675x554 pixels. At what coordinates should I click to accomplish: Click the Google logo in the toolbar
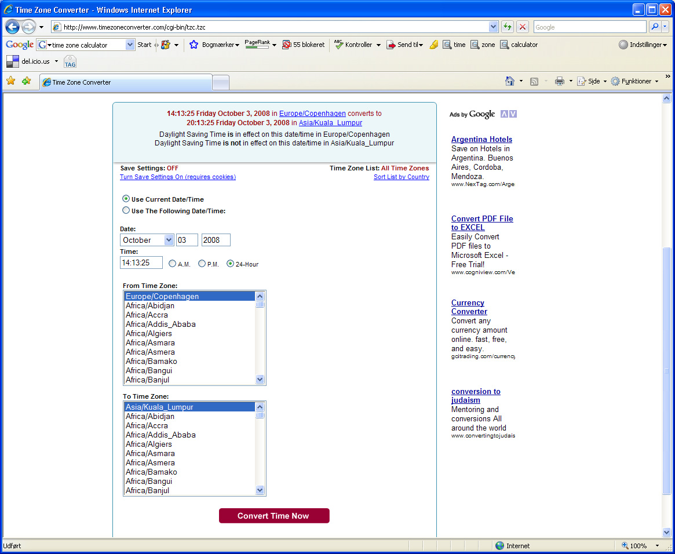19,45
